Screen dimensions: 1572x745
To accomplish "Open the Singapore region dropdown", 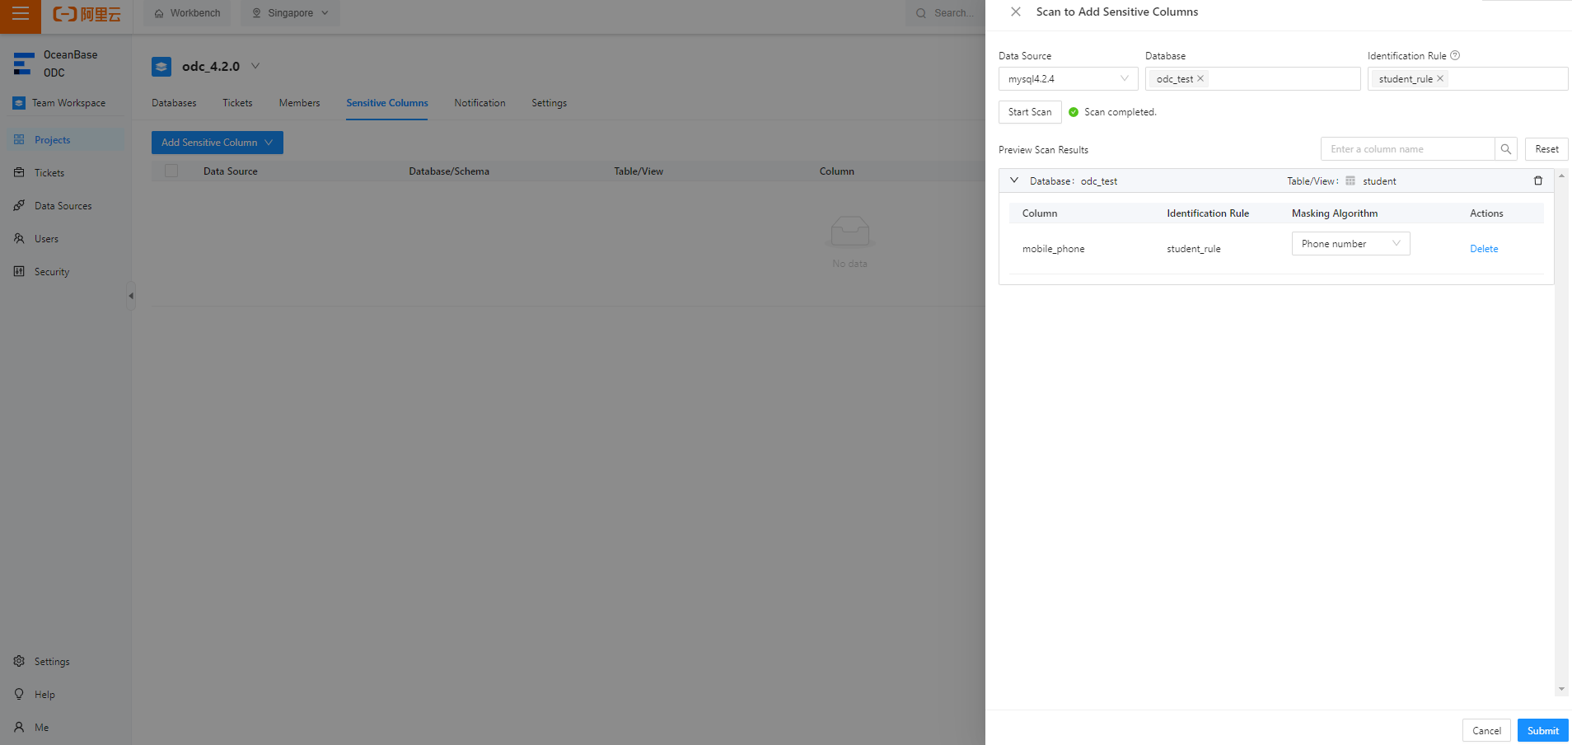I will pos(291,13).
